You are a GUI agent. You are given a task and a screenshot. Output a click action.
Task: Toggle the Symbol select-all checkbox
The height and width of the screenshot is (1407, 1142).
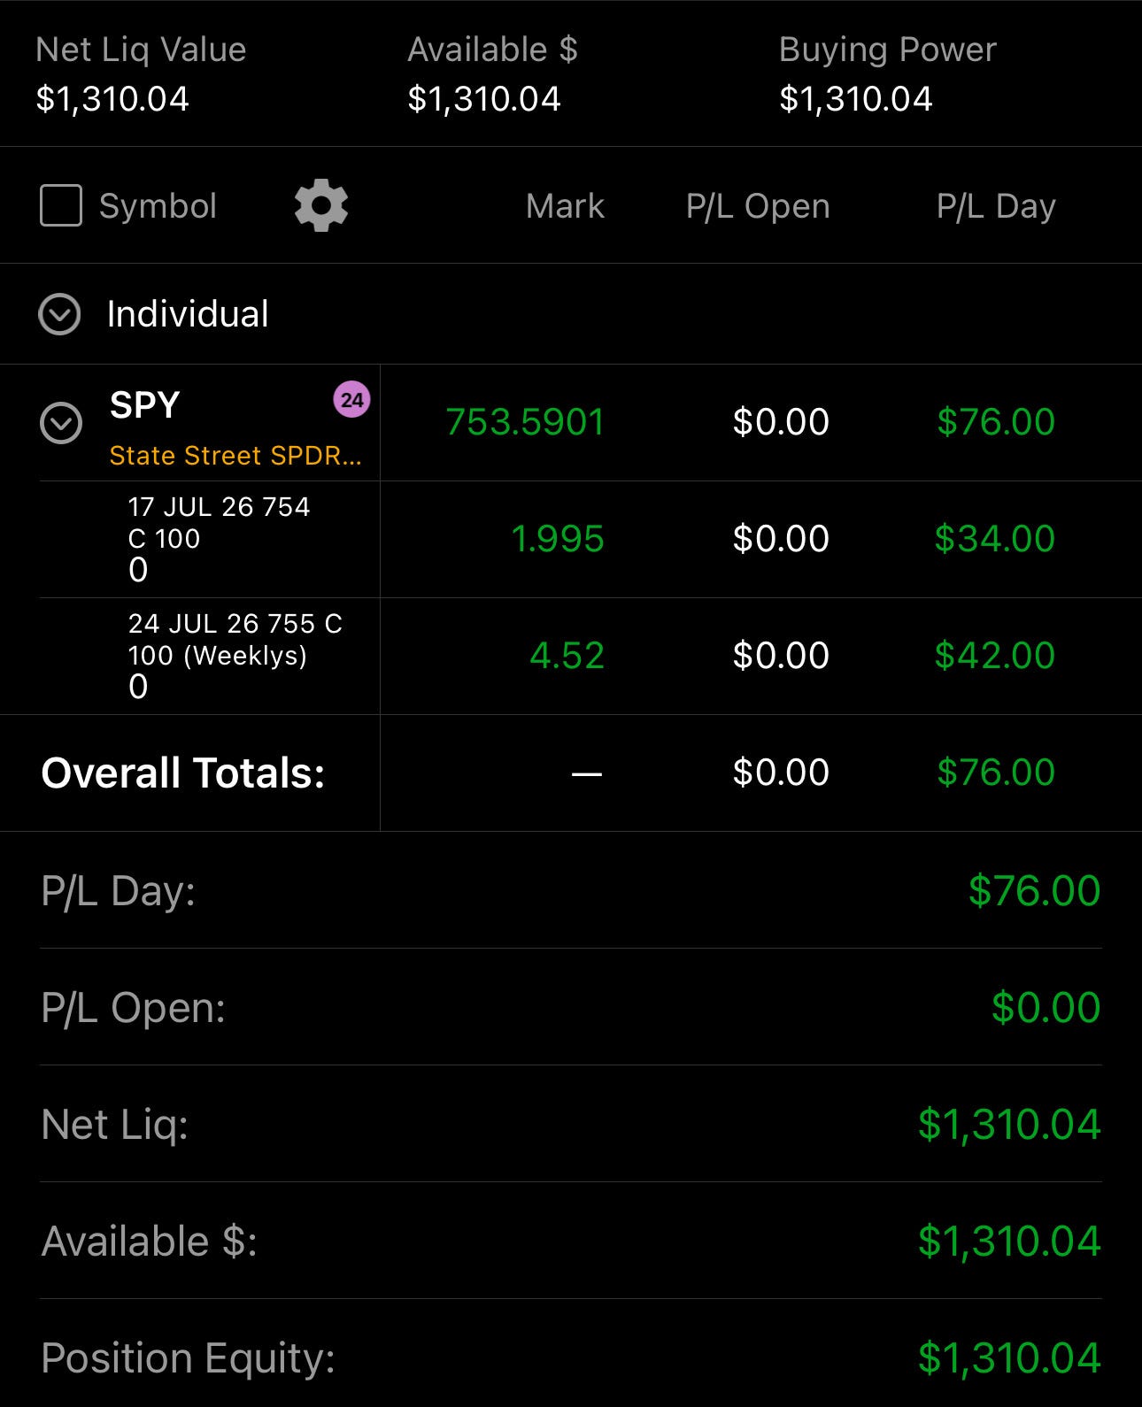(x=61, y=205)
